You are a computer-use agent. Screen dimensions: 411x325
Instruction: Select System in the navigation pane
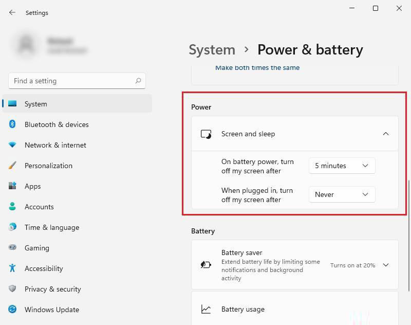35,104
